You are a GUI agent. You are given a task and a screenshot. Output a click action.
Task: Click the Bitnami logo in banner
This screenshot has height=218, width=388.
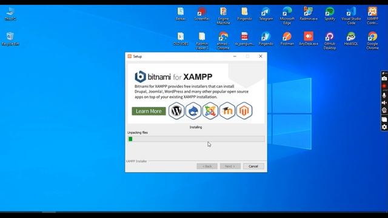[140, 77]
